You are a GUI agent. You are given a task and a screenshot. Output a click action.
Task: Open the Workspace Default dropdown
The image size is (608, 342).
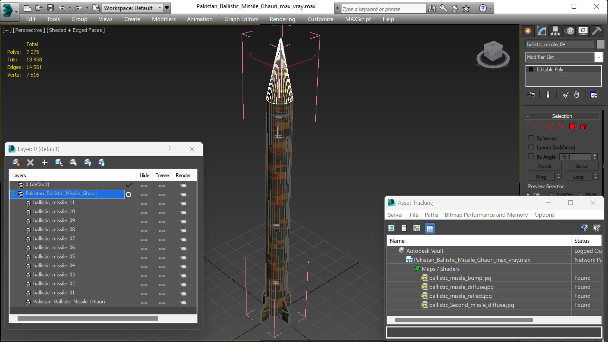(160, 8)
